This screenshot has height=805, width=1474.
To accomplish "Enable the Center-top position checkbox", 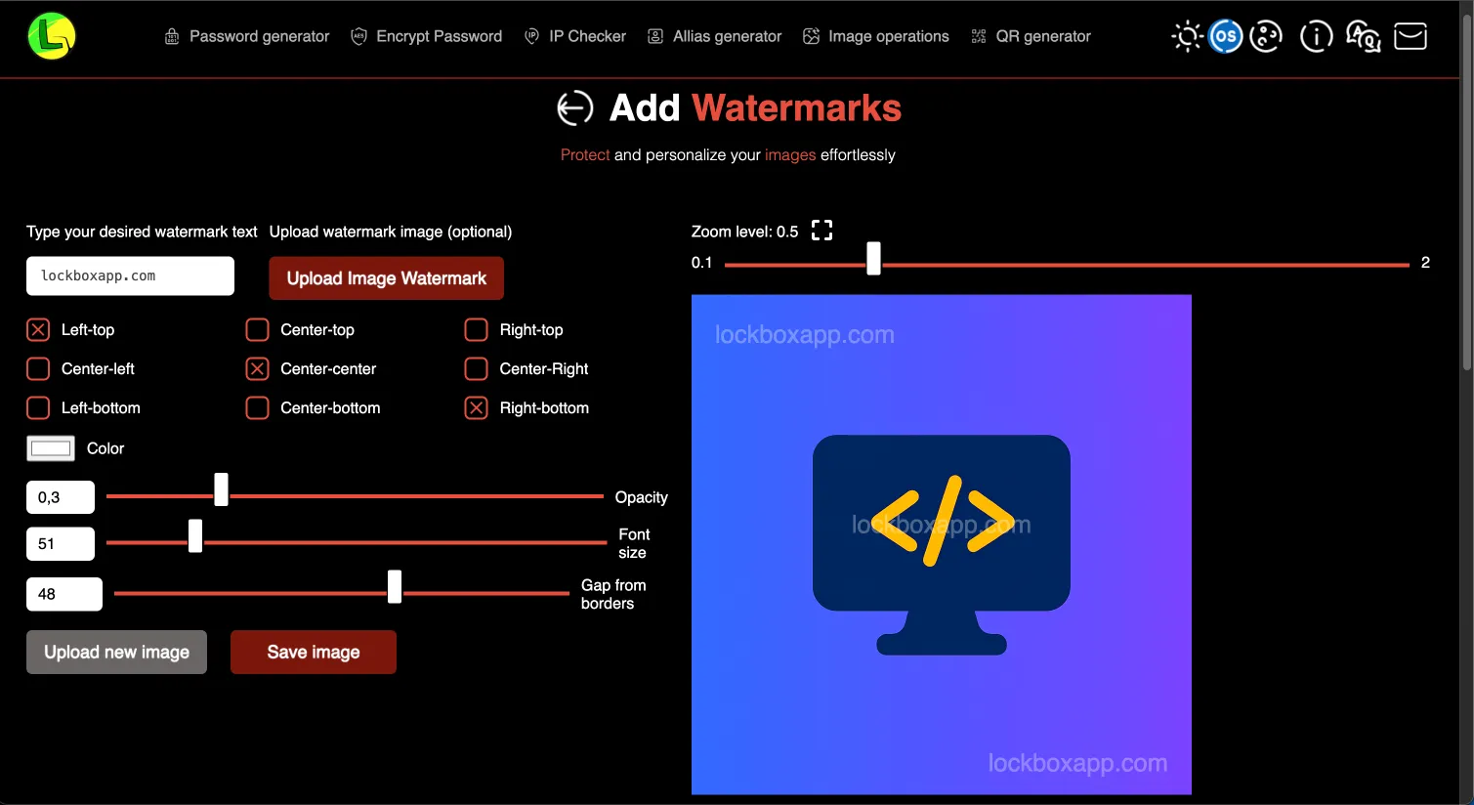I will coord(257,330).
